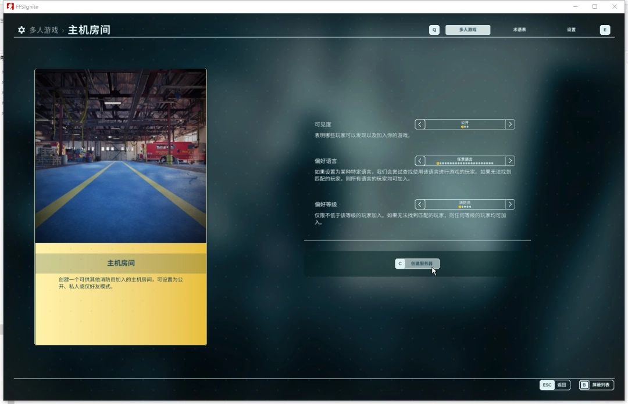Screen dimensions: 628x404
Task: Click right arrow for 偏好等级 setting
Action: (509, 204)
